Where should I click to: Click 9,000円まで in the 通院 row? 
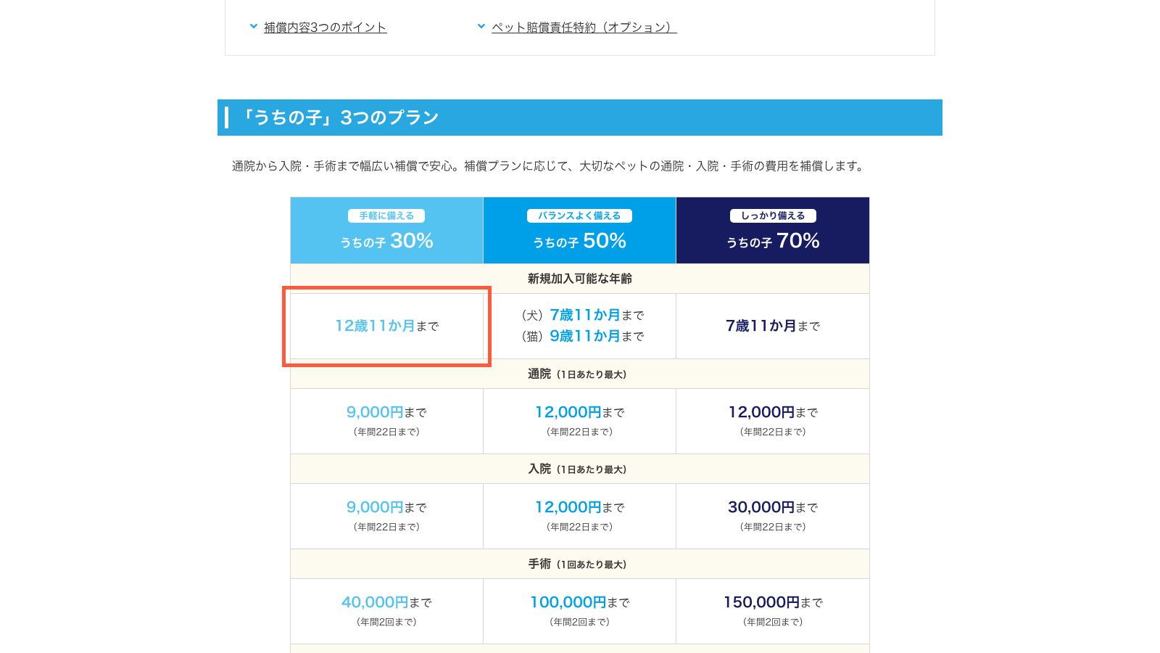[x=386, y=412]
